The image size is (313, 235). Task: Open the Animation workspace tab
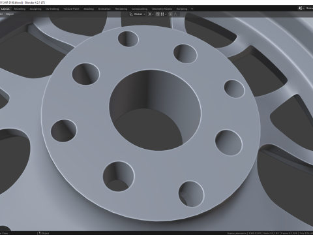point(104,9)
